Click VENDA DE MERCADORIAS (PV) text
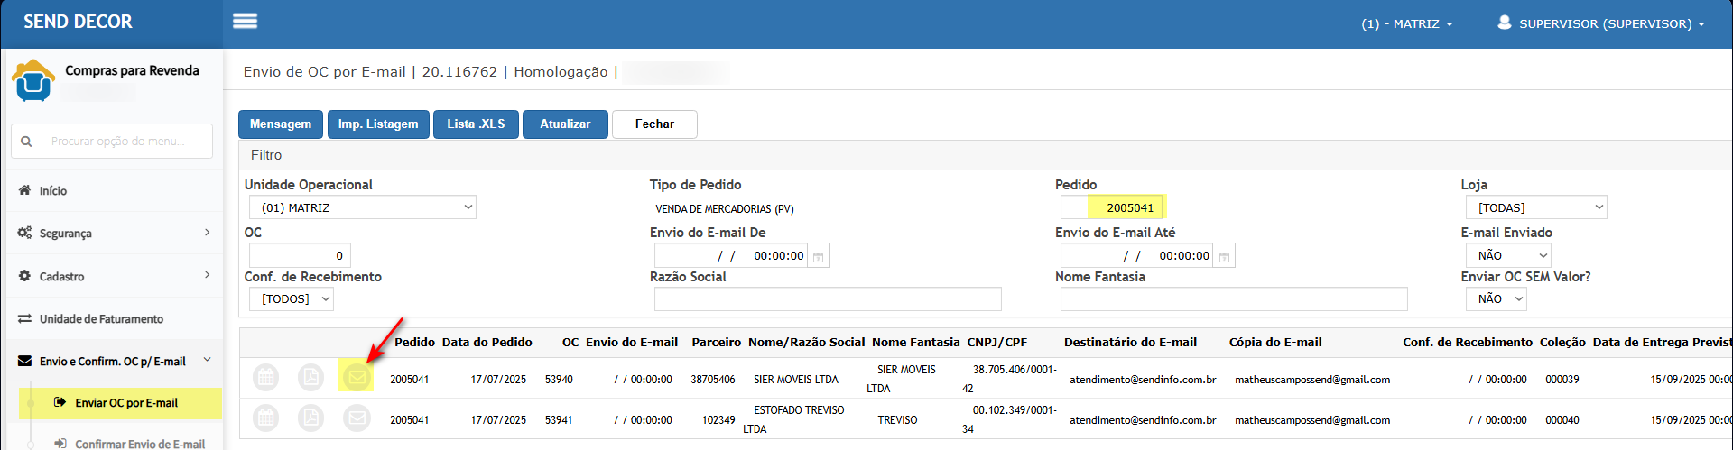The width and height of the screenshot is (1733, 450). pos(725,208)
